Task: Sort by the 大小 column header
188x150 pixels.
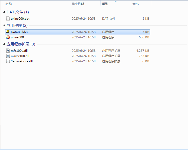Action: (x=136, y=4)
